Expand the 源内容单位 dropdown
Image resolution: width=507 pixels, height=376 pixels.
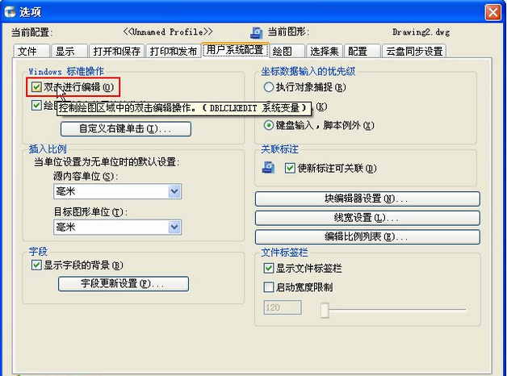[x=174, y=191]
